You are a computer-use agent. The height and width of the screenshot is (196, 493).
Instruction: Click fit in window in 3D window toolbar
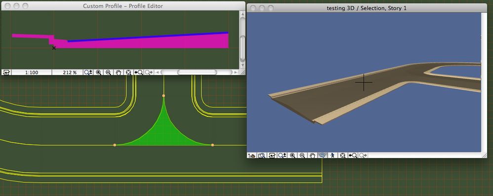[x=343, y=156]
